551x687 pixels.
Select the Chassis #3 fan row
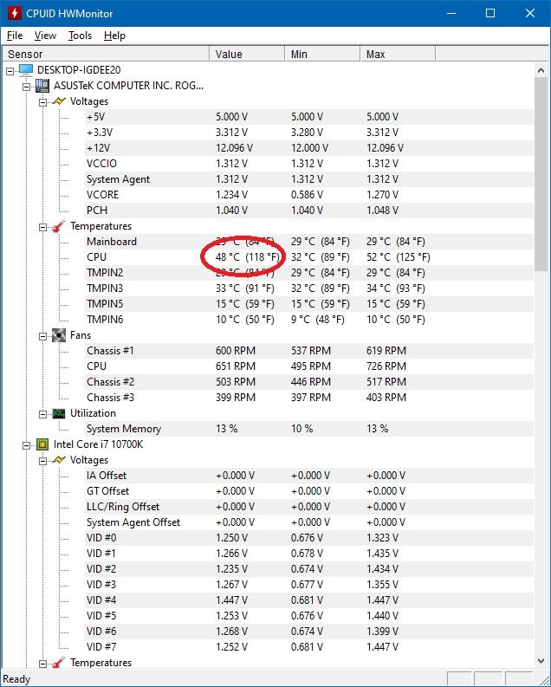click(x=309, y=398)
